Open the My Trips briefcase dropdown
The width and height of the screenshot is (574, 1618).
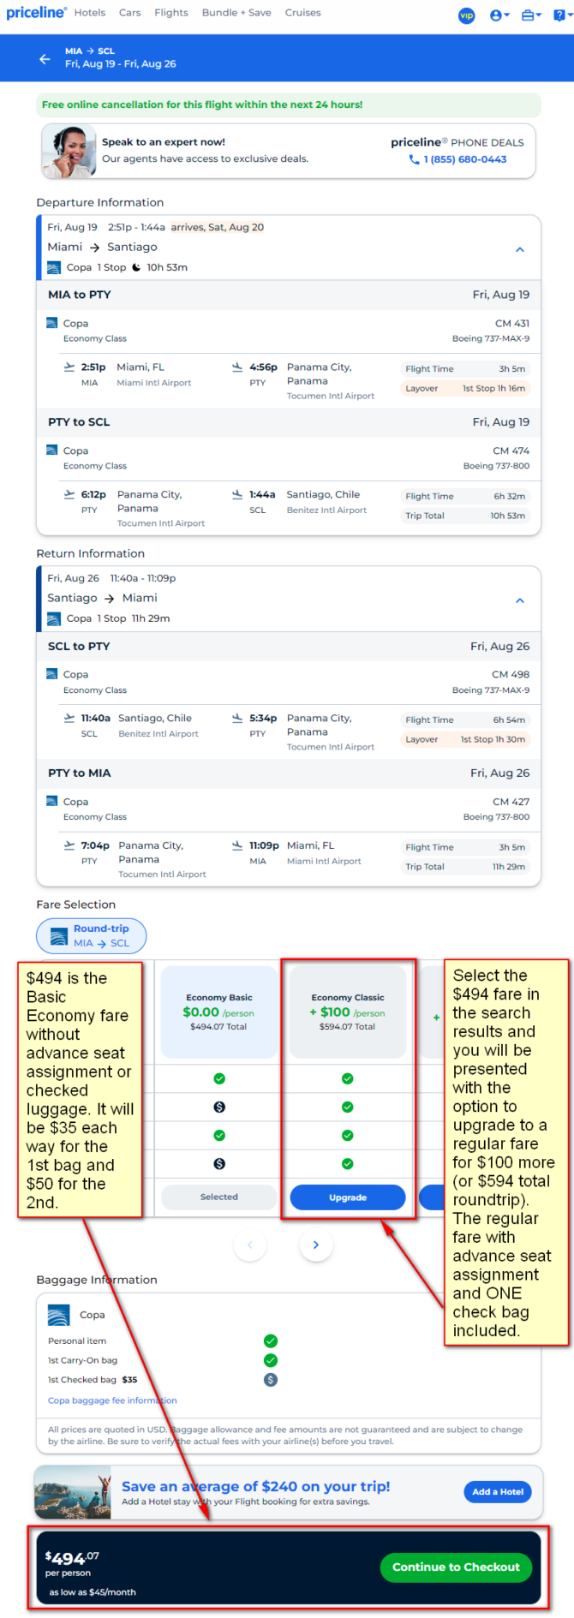pyautogui.click(x=531, y=15)
